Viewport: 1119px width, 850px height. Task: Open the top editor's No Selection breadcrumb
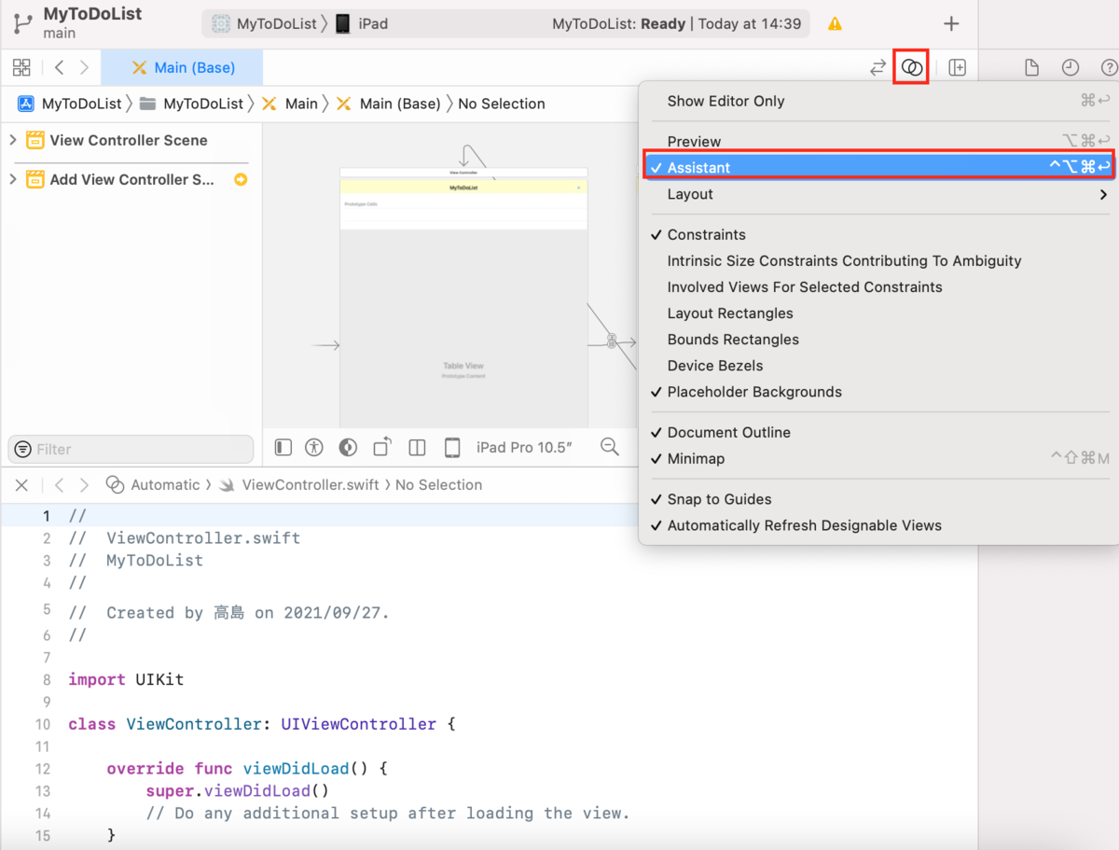502,104
